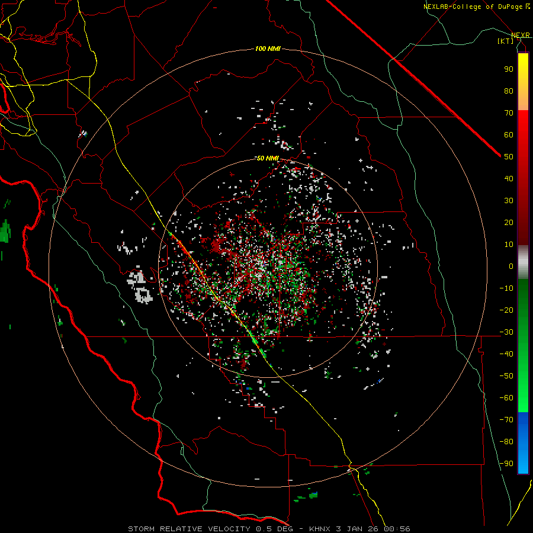Image resolution: width=533 pixels, height=533 pixels.
Task: Click the 50 NMI range ring label
Action: tap(268, 158)
